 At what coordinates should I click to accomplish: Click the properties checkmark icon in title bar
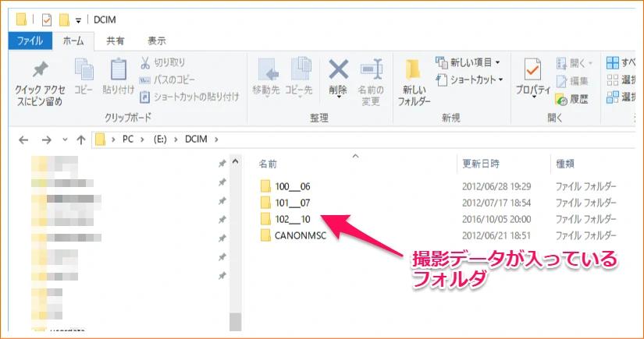pos(46,20)
